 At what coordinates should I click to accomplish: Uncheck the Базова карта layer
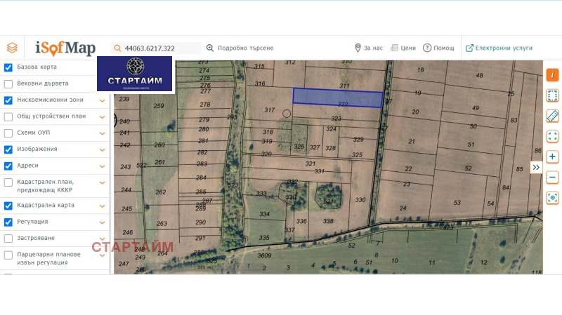coord(8,67)
